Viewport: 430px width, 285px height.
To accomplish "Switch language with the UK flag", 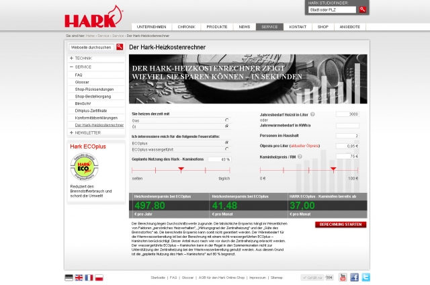I will click(x=79, y=278).
